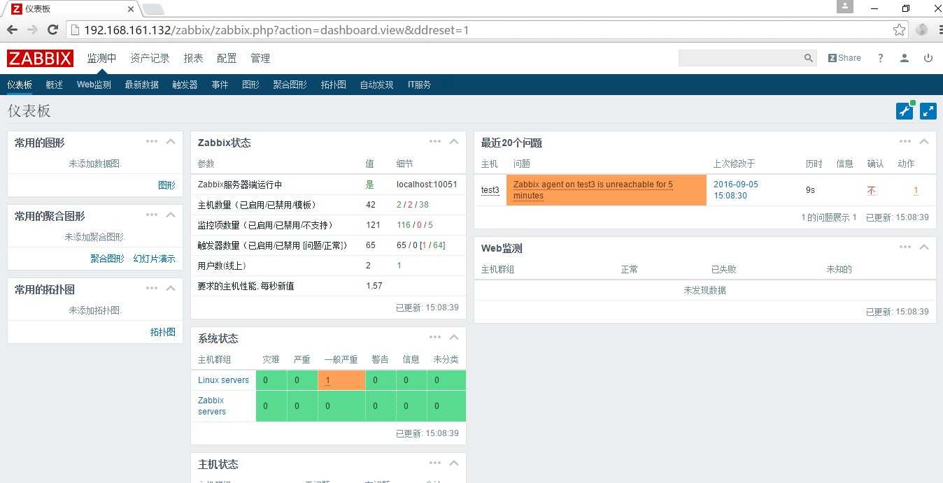
Task: Click browser back arrow
Action: [12, 29]
